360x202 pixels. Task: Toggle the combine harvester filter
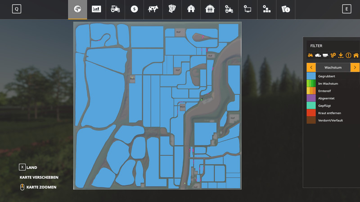(318, 55)
